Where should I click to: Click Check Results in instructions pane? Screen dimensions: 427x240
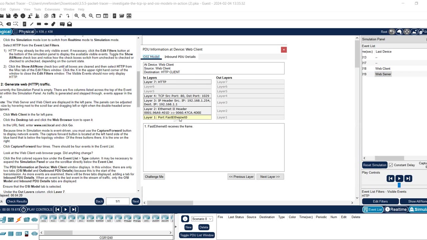pos(17,201)
